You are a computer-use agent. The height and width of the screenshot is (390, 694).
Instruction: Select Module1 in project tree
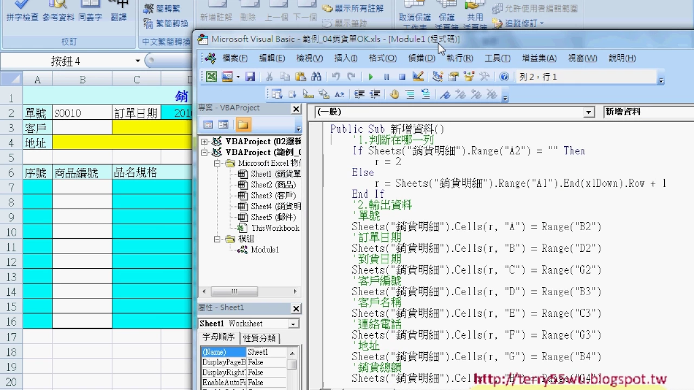click(265, 250)
